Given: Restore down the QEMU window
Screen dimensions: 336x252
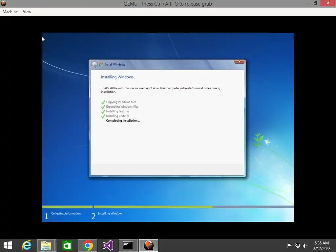Looking at the screenshot, I should 315,3.
